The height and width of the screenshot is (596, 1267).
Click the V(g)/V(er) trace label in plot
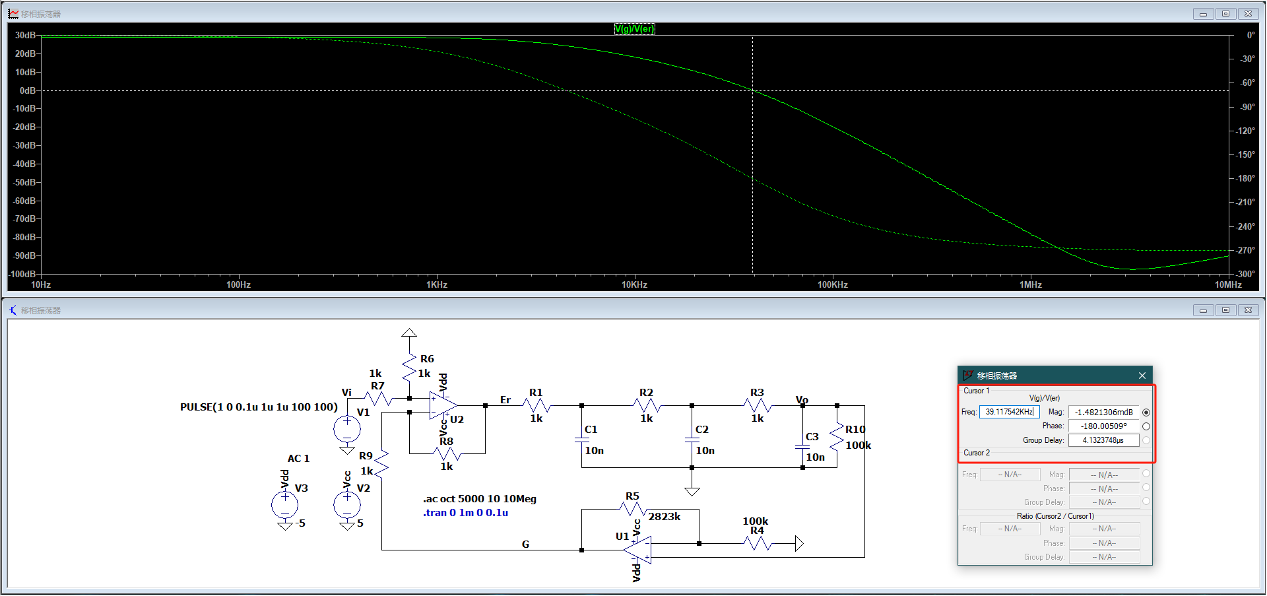click(x=634, y=28)
